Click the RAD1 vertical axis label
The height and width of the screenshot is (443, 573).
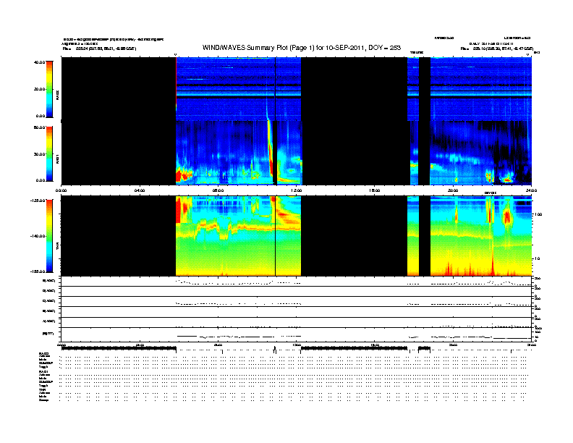[x=57, y=159]
